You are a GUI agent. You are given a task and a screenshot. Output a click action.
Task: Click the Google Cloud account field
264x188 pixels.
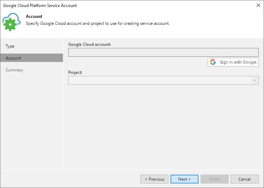(163, 53)
